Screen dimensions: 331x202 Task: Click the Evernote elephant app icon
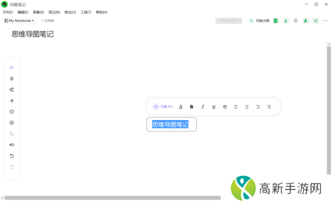tap(4, 4)
